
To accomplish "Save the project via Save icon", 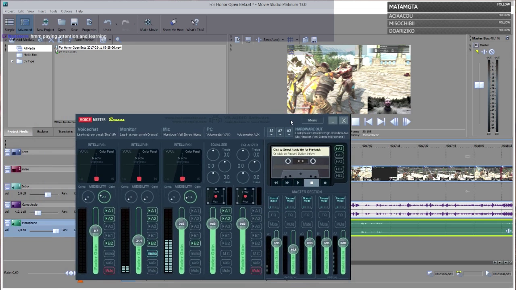I will (x=74, y=25).
